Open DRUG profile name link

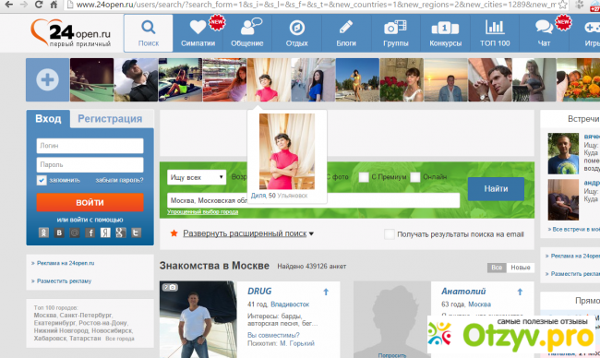click(x=259, y=292)
